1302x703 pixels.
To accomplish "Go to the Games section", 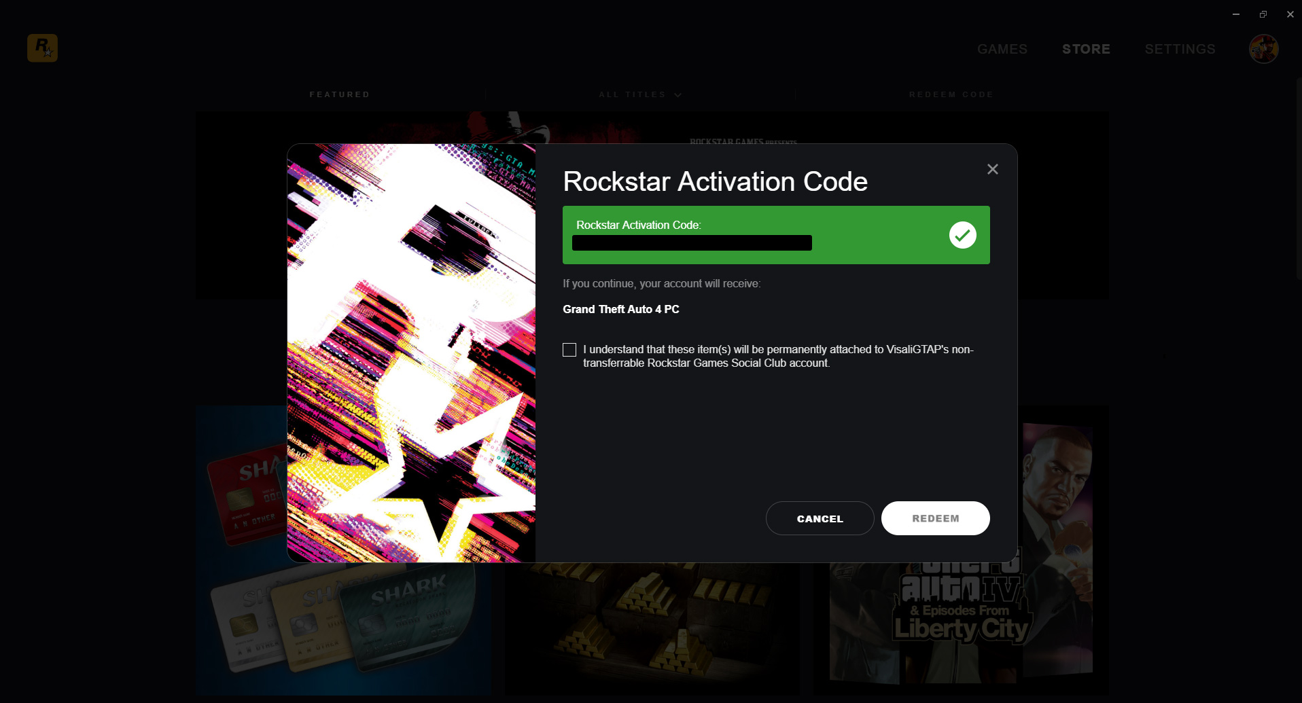I will coord(1002,49).
